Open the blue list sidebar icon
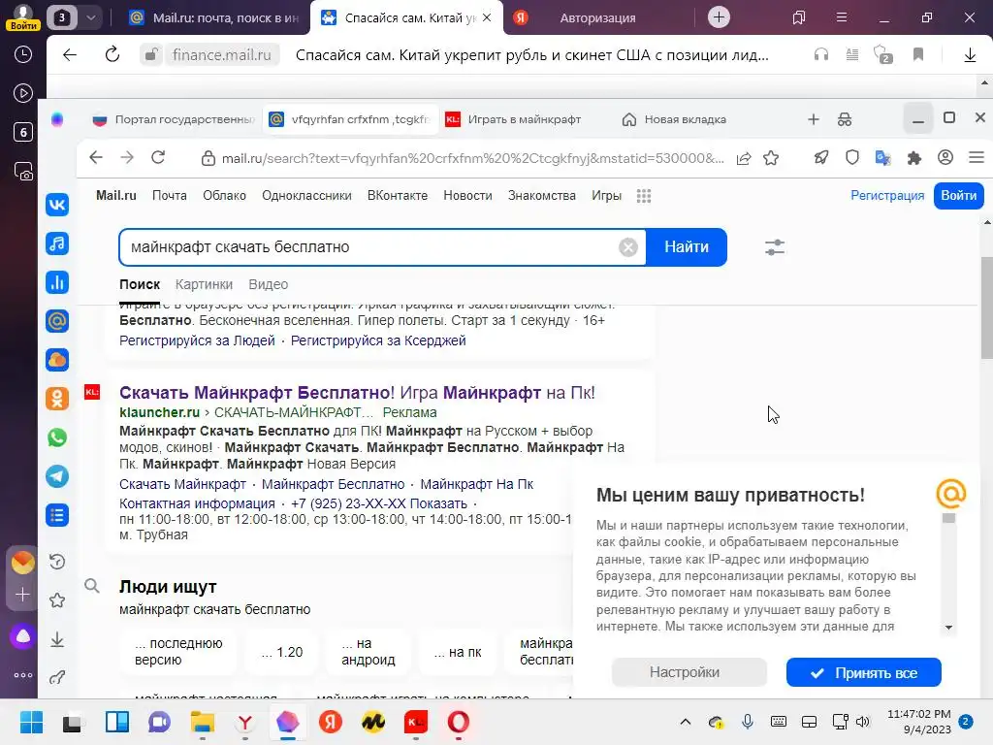This screenshot has height=745, width=993. coord(57,516)
